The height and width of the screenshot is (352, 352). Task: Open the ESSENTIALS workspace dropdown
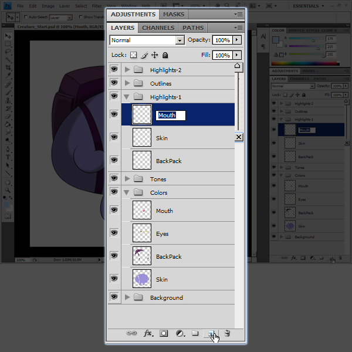pyautogui.click(x=309, y=6)
